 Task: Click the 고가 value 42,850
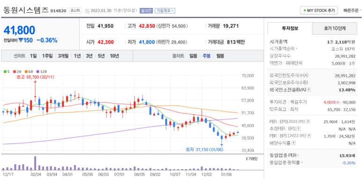click(x=147, y=26)
